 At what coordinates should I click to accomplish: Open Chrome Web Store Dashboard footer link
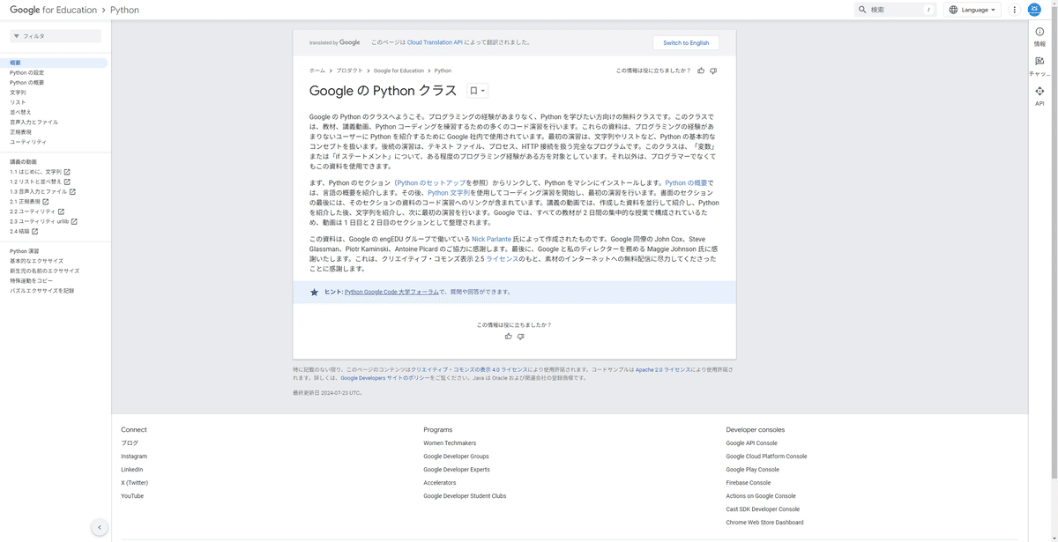tap(765, 523)
